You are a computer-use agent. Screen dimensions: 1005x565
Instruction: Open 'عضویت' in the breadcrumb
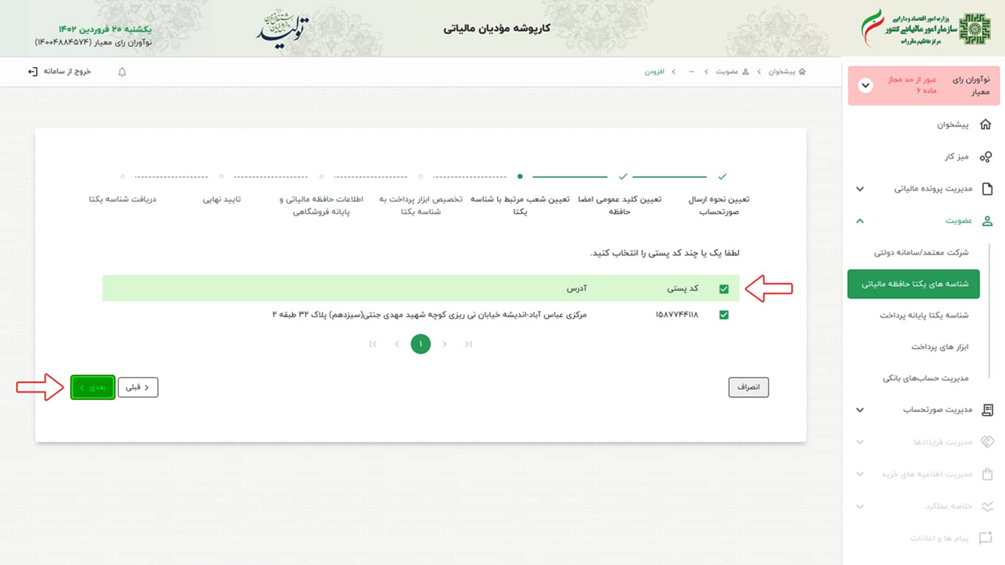[x=727, y=72]
